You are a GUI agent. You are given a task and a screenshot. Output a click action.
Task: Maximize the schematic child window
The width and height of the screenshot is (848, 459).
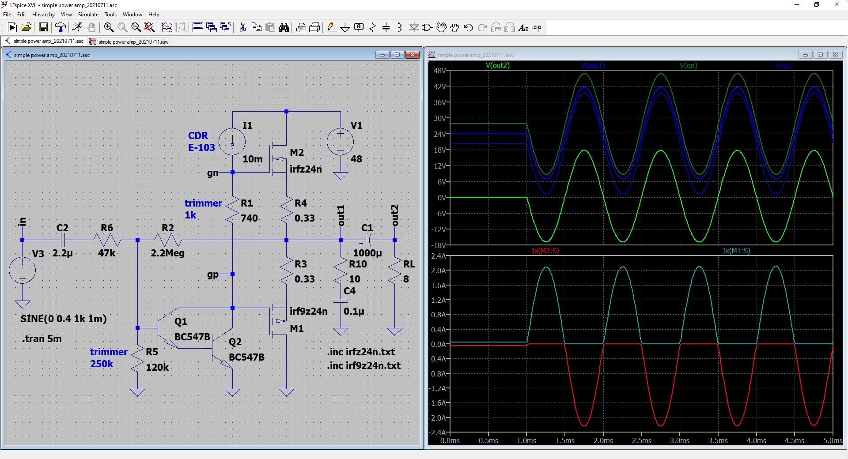click(397, 55)
